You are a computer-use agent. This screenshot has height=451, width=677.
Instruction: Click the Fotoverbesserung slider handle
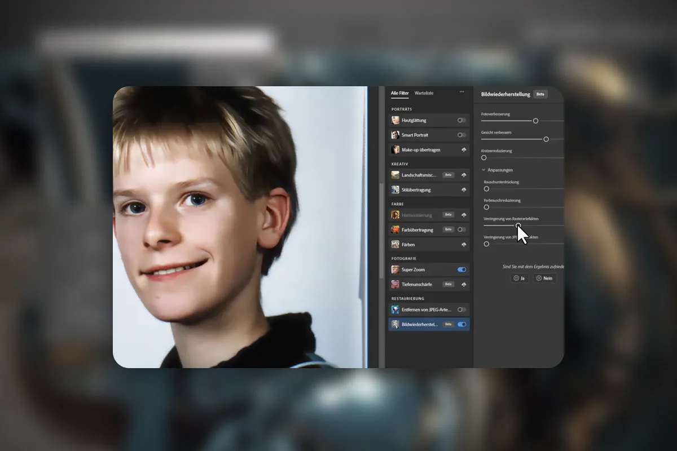click(536, 121)
